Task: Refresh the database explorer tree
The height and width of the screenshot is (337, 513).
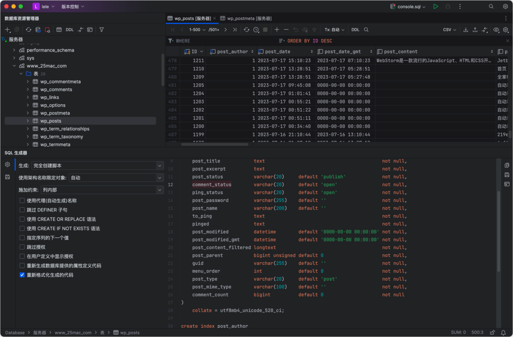Action: click(x=28, y=30)
